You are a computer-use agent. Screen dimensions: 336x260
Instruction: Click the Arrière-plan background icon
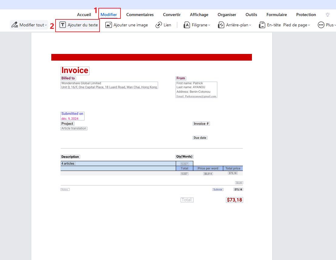coord(221,25)
